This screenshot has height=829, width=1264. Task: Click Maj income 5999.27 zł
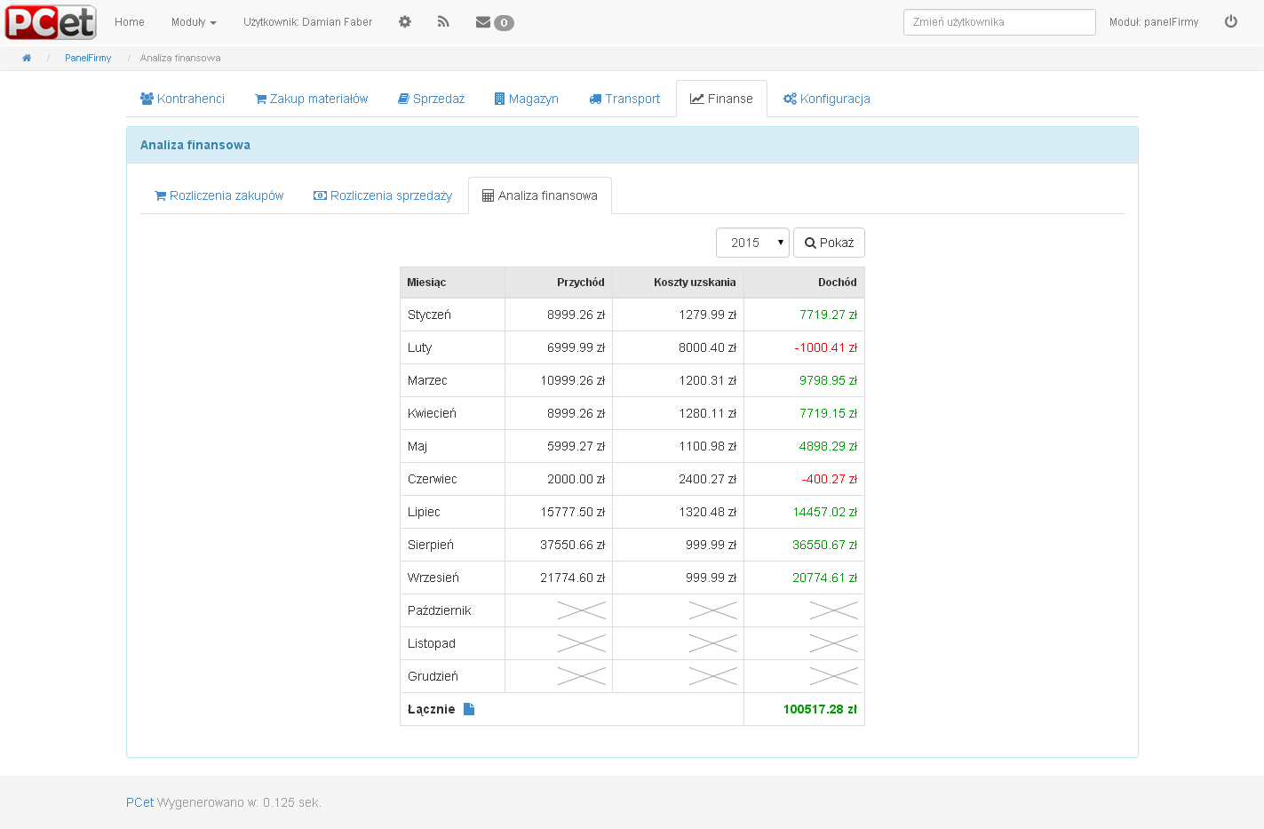[x=576, y=446]
